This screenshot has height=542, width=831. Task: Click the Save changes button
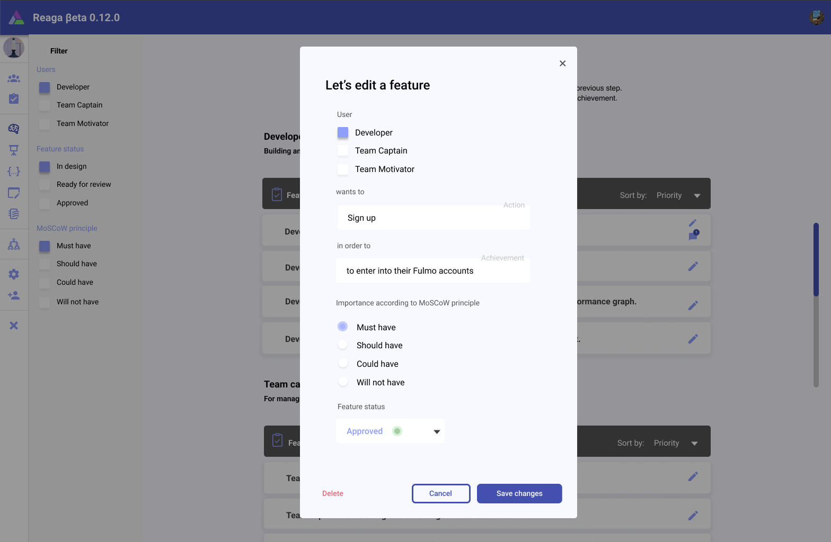pyautogui.click(x=519, y=493)
